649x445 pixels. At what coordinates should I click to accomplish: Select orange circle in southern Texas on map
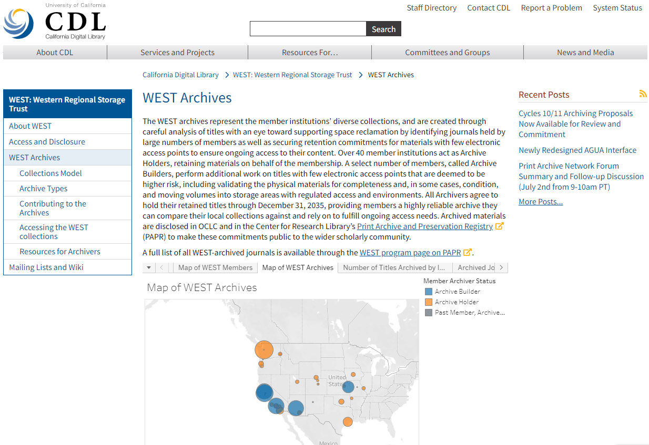click(348, 421)
